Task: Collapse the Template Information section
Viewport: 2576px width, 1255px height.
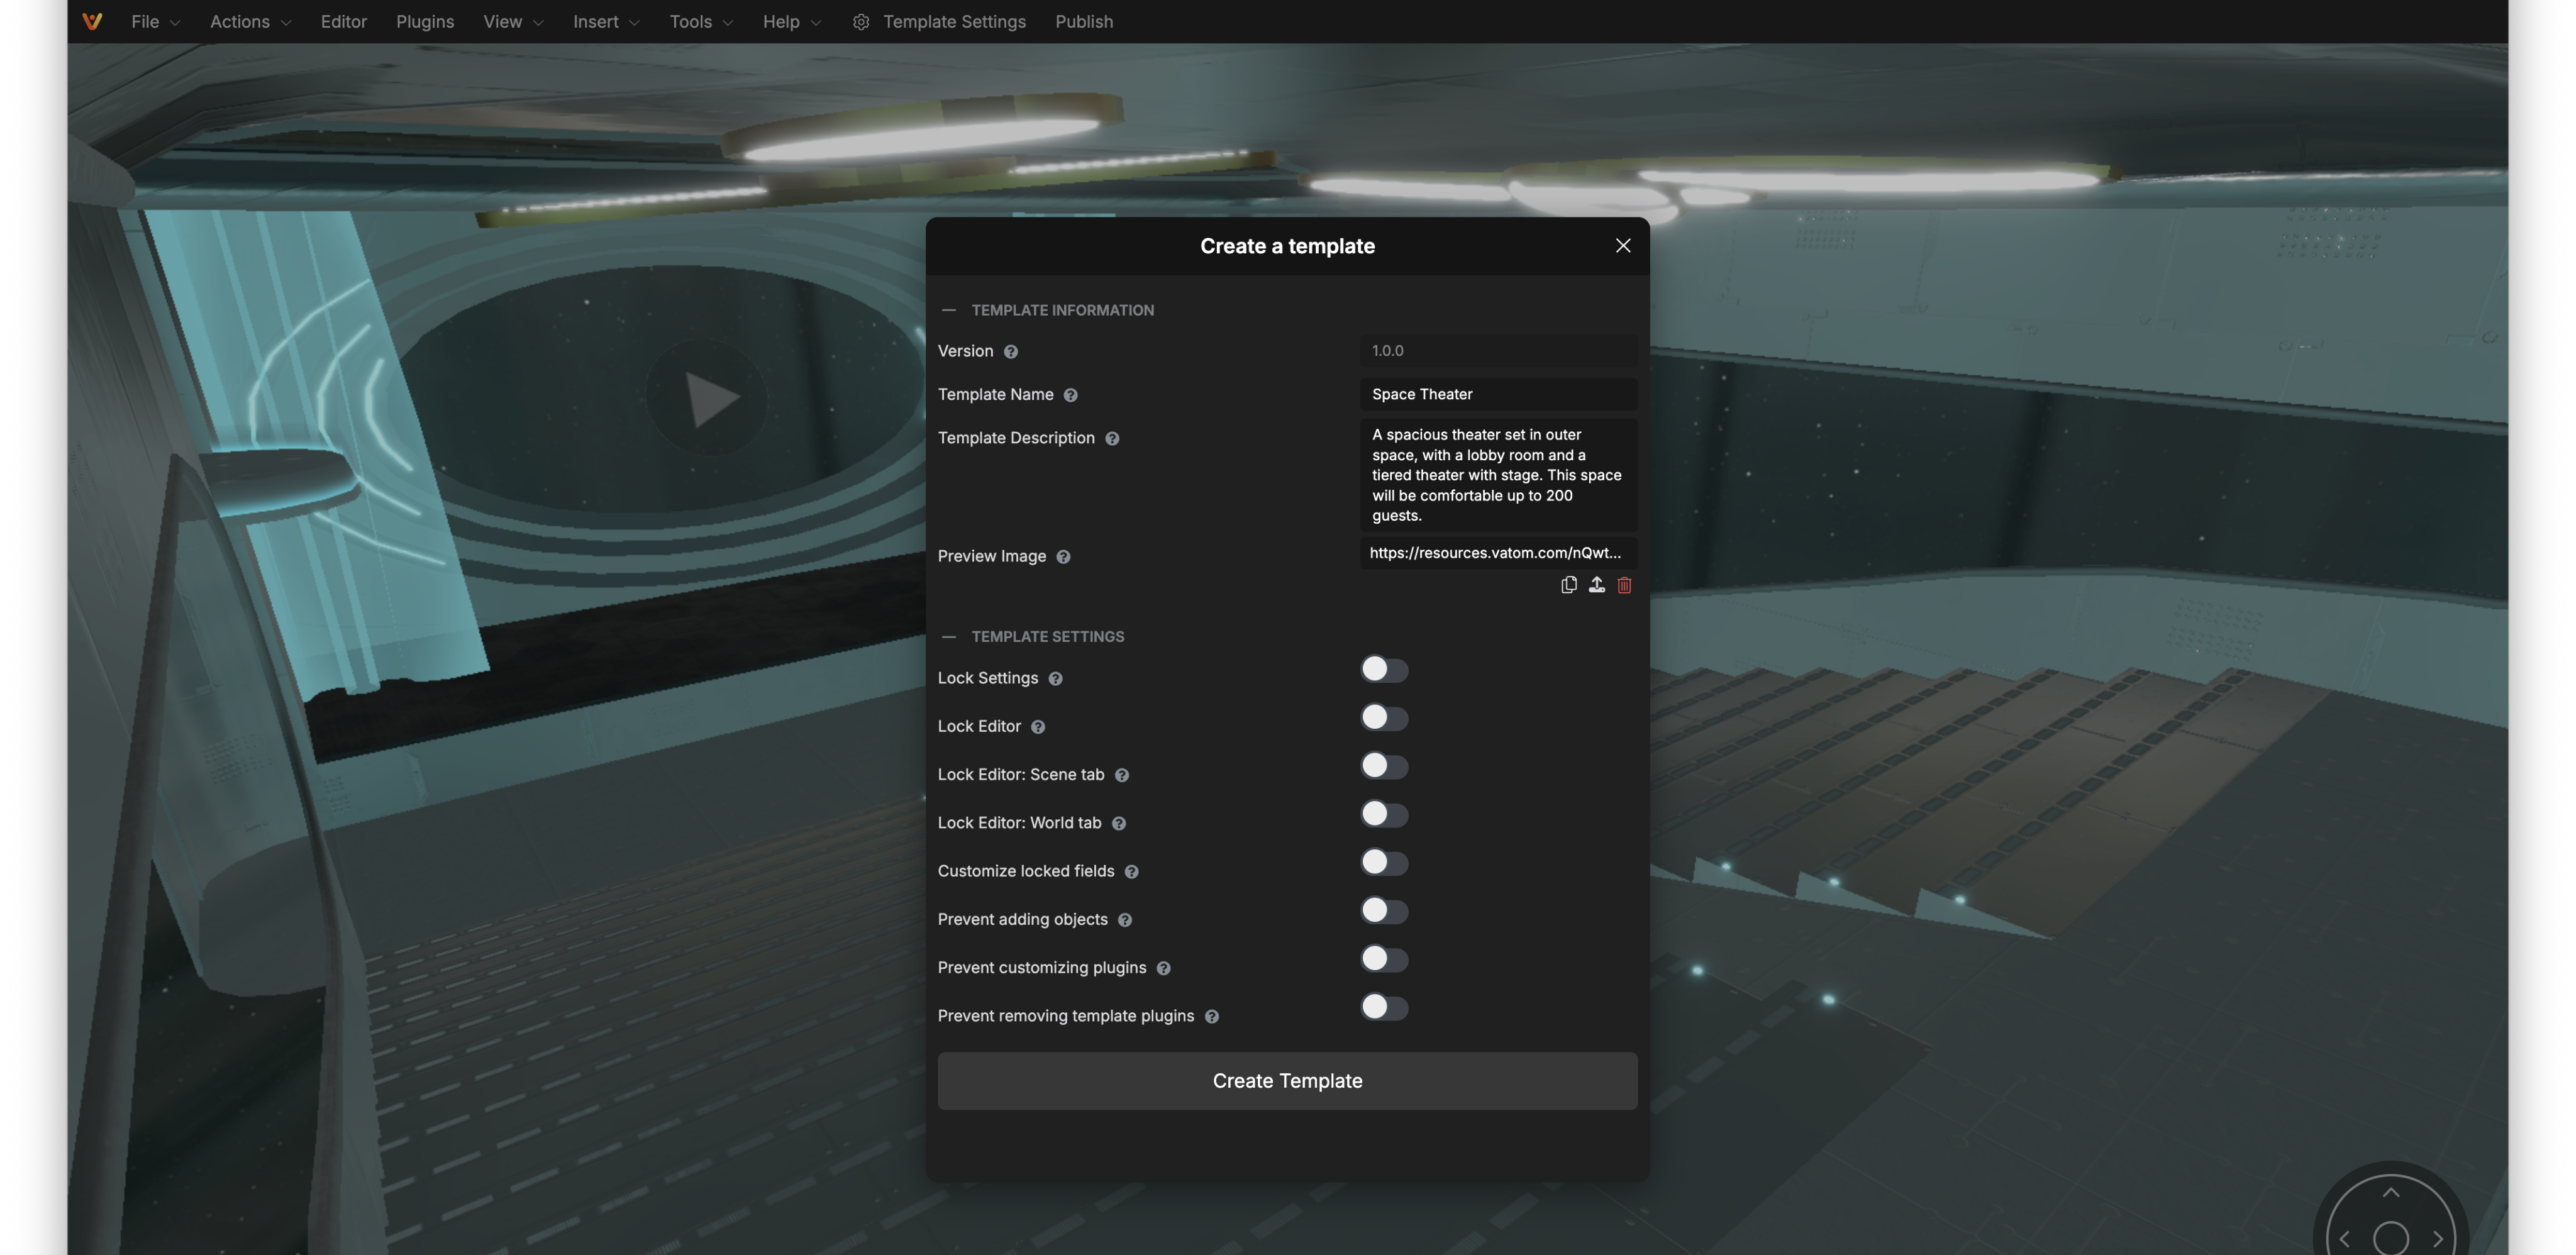Action: click(x=948, y=310)
